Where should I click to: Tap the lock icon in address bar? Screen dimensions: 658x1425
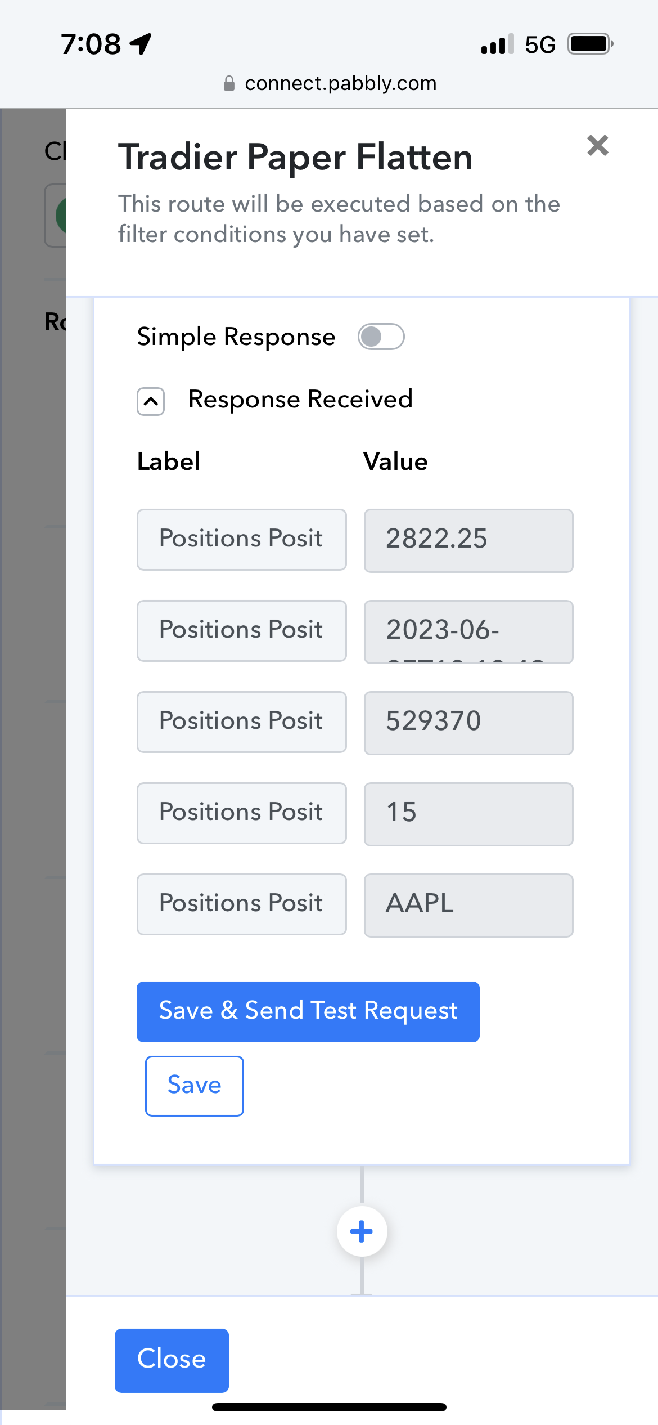pos(229,83)
